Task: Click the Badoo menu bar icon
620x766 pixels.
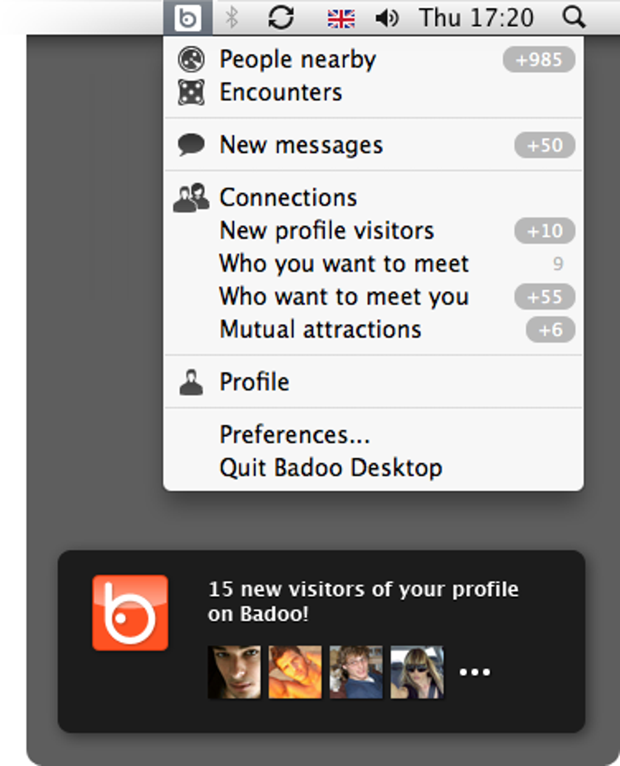Action: tap(187, 18)
